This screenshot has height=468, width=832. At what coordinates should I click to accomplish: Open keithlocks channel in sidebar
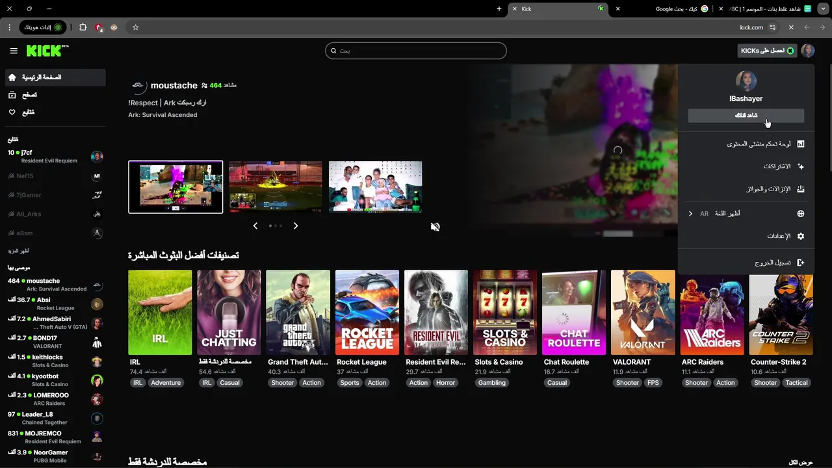(55, 361)
